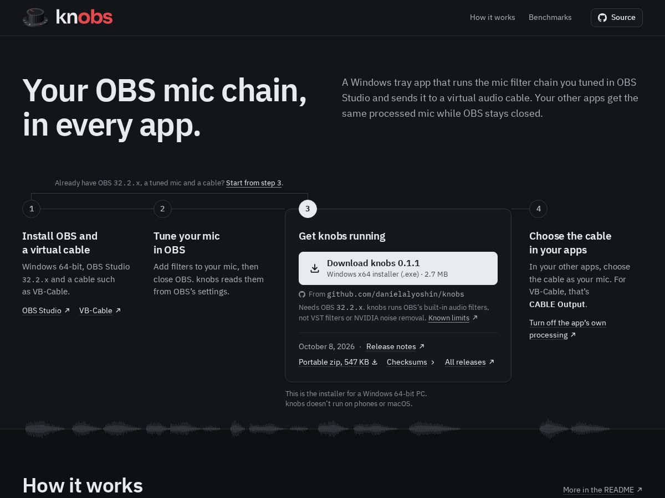Click external arrow icon next to VB-Cable
Image resolution: width=665 pixels, height=498 pixels.
coord(118,310)
